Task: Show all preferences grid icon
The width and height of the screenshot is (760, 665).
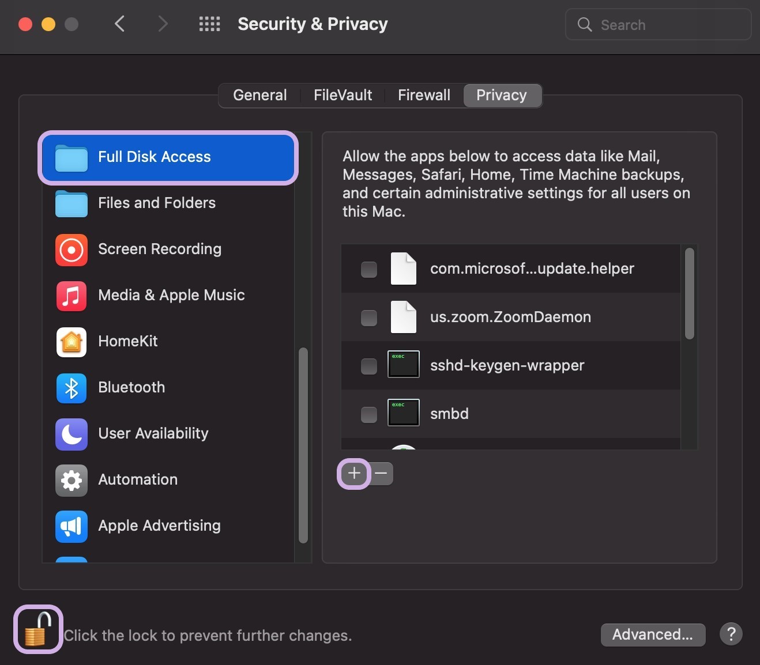Action: tap(209, 24)
